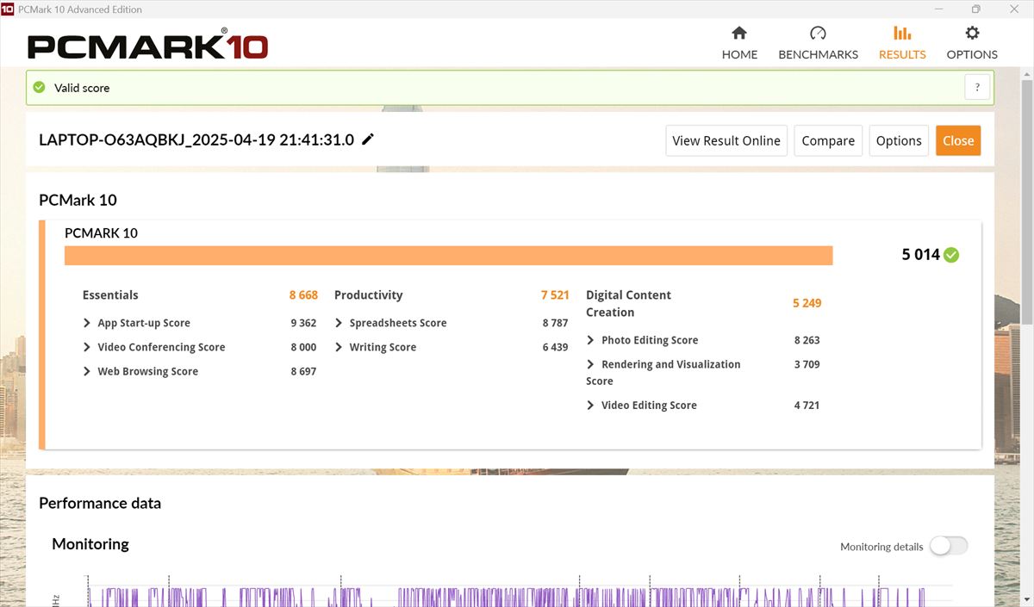Click the value 9 362
The width and height of the screenshot is (1034, 607).
click(303, 323)
